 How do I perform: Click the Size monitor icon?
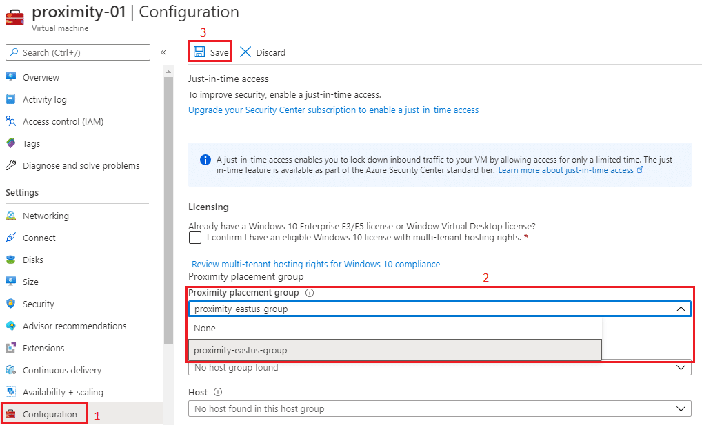11,281
